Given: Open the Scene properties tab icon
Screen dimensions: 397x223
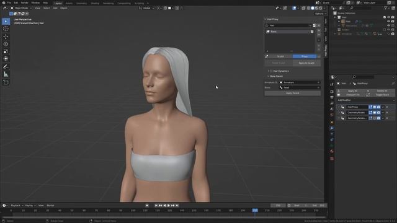Looking at the screenshot, I should coord(332,109).
